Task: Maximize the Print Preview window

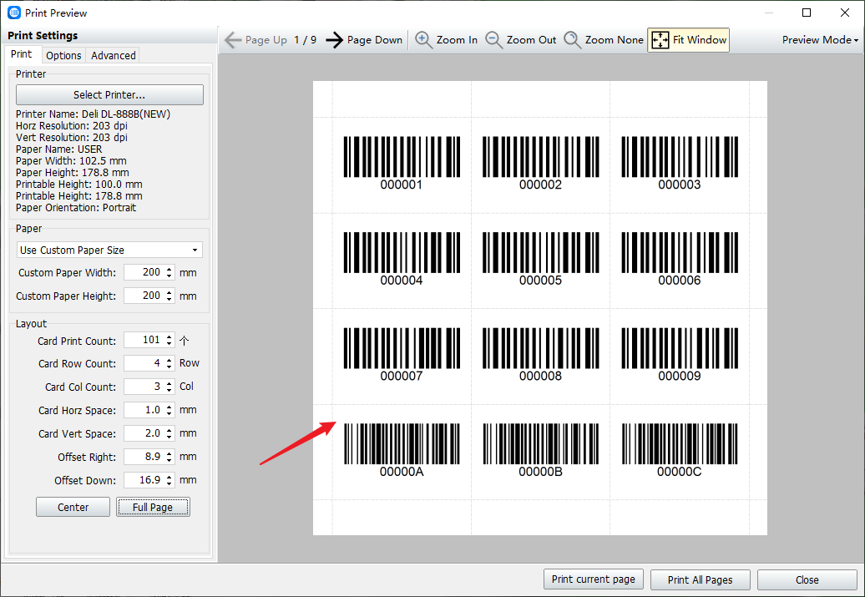Action: click(x=807, y=13)
